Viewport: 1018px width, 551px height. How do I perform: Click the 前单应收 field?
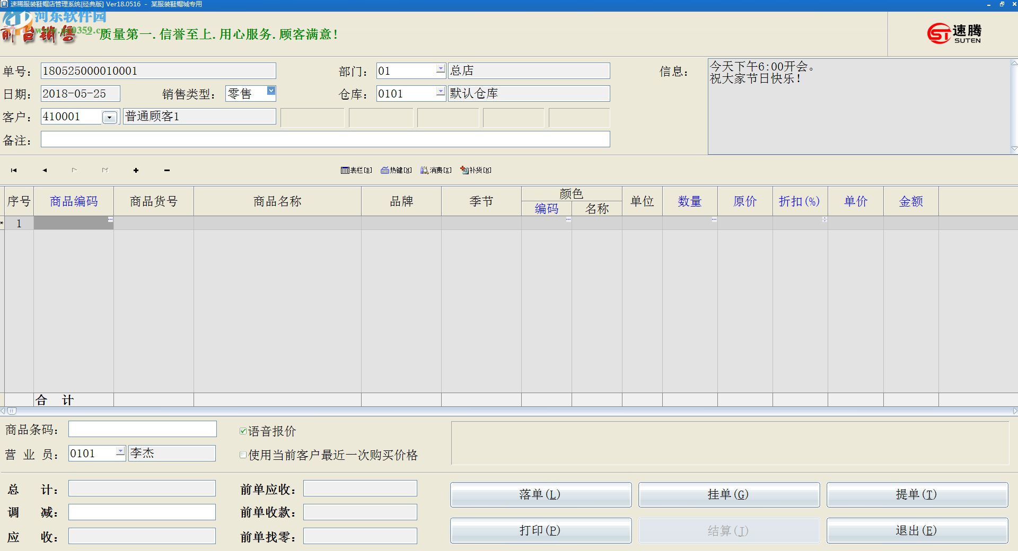360,488
